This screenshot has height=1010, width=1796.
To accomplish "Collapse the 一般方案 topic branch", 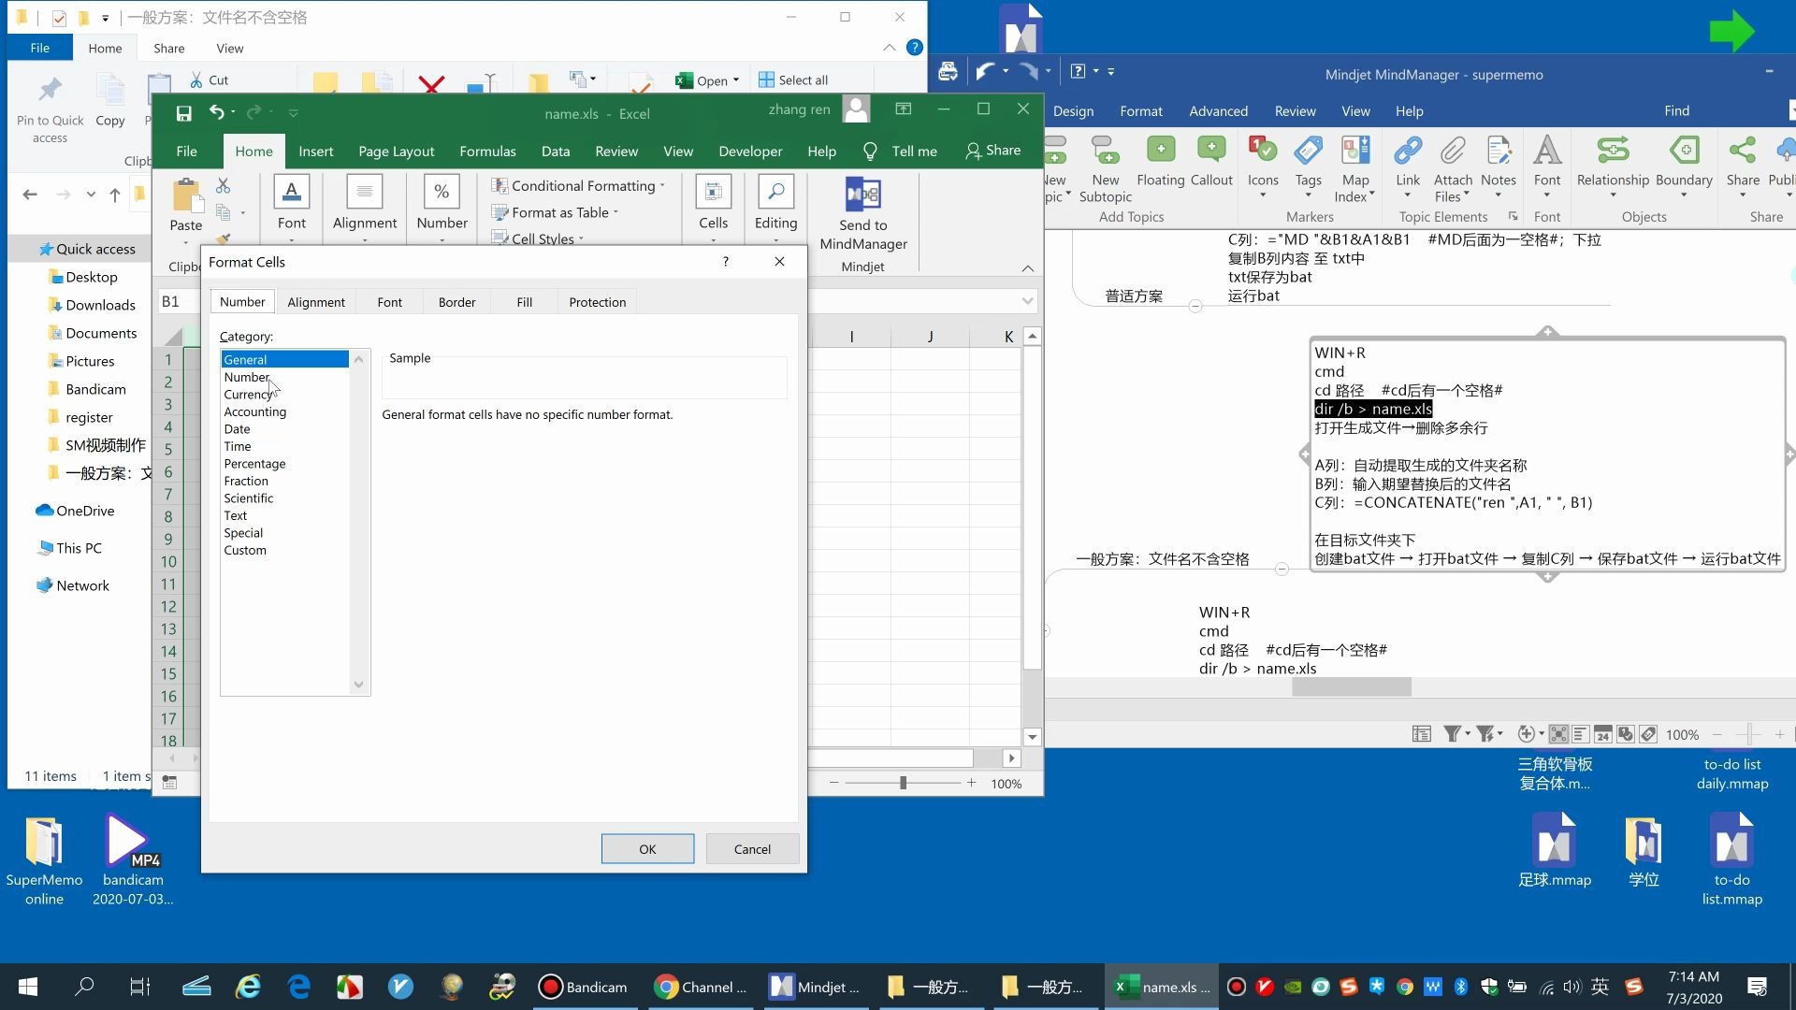I will (1282, 569).
